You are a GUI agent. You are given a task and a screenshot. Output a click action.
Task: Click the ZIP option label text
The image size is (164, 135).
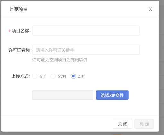pyautogui.click(x=81, y=76)
